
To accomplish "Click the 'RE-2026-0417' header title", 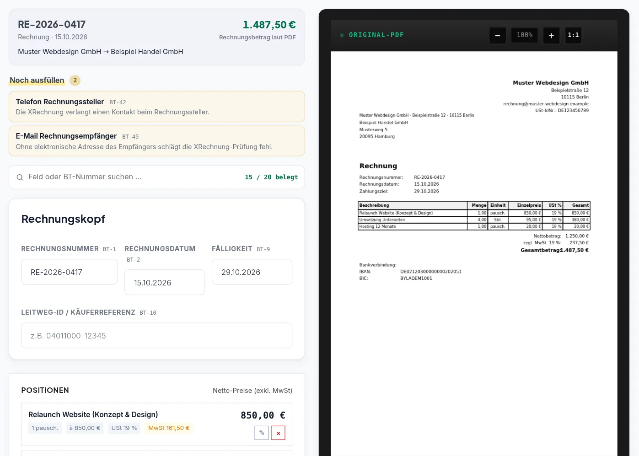I will (52, 25).
